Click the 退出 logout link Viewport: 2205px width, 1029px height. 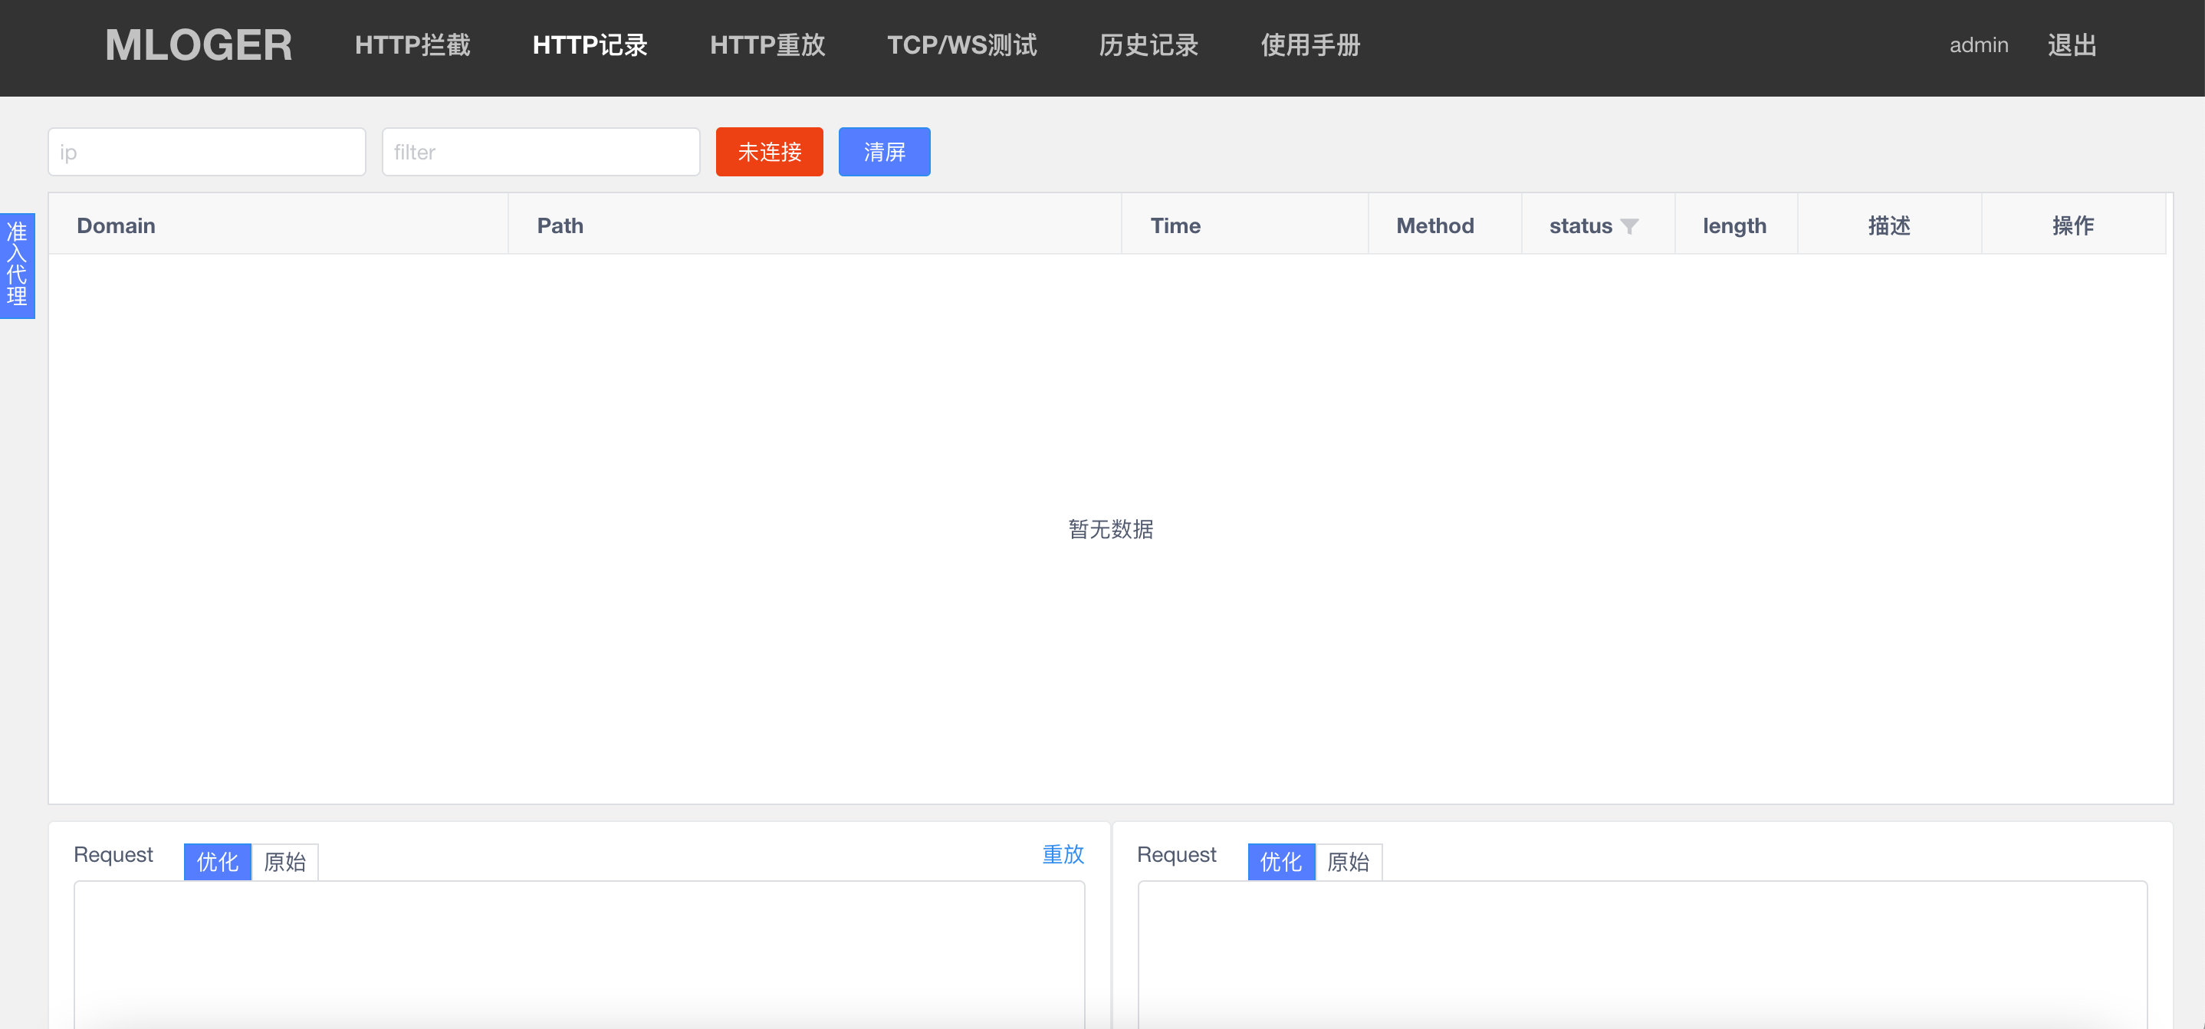[2072, 45]
